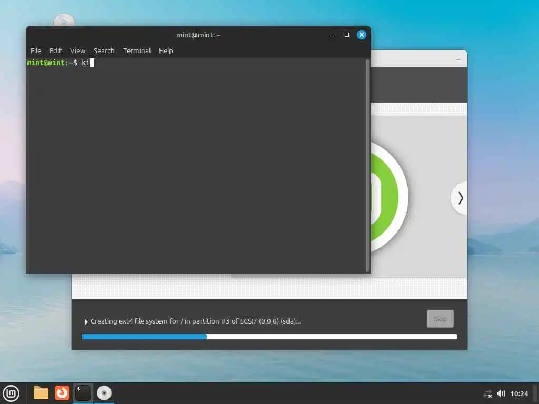Open the terminal File menu

pyautogui.click(x=36, y=51)
